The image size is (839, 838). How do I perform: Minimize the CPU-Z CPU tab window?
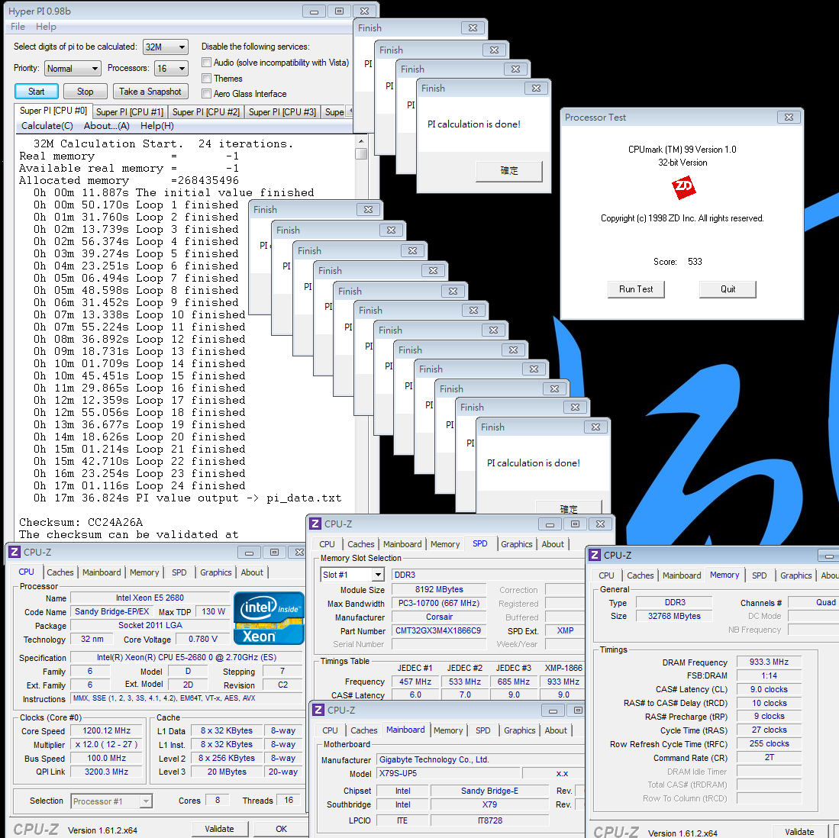click(250, 552)
